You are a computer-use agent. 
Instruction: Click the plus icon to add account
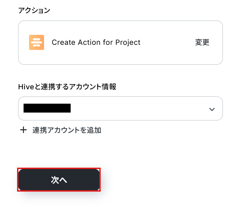point(23,130)
